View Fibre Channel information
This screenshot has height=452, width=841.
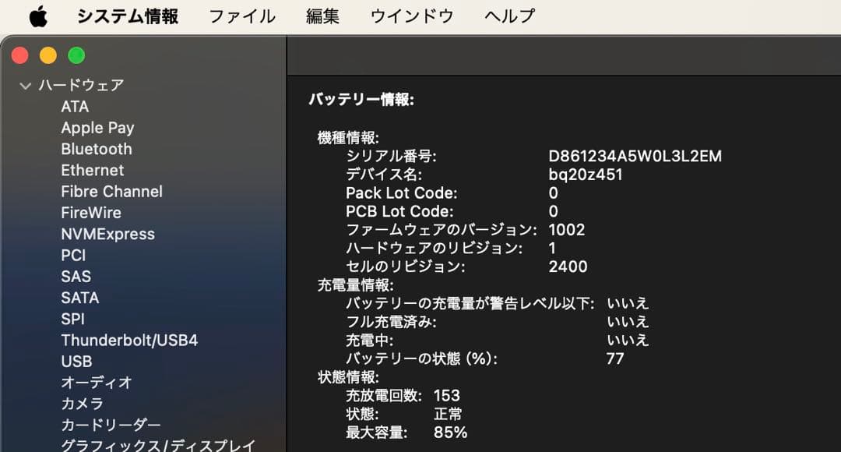[x=111, y=191]
